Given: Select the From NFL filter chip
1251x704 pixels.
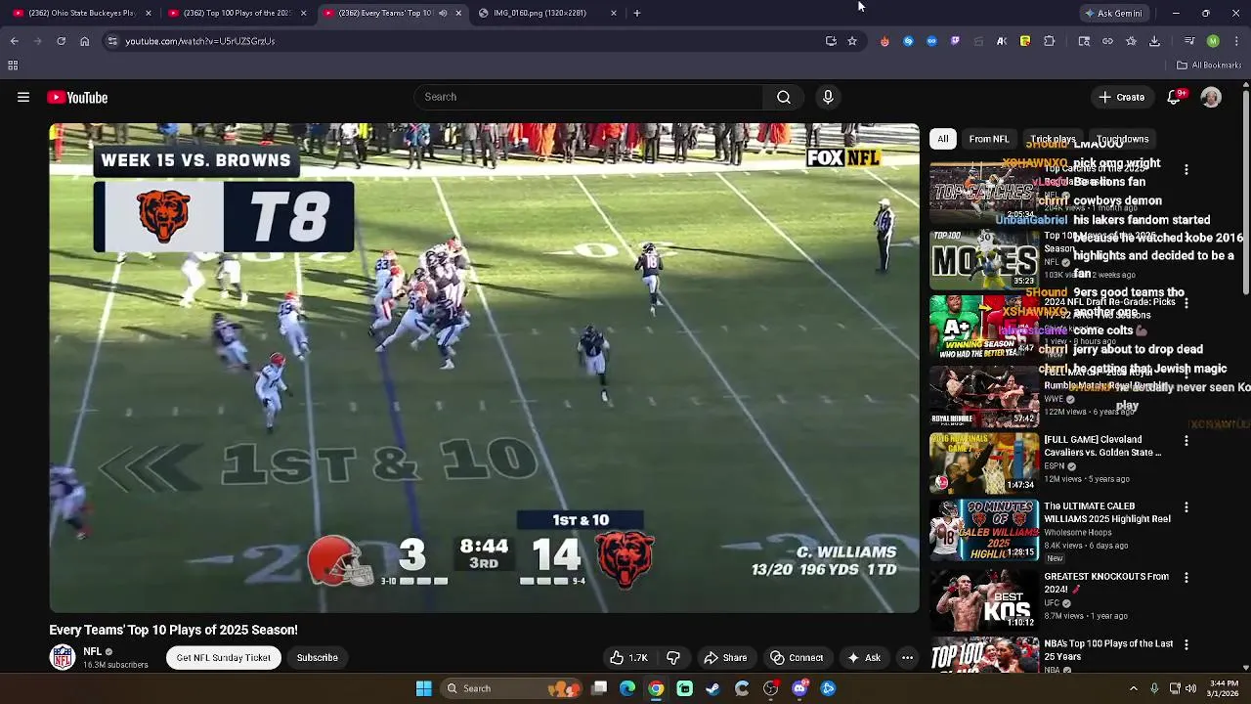Looking at the screenshot, I should pos(989,139).
